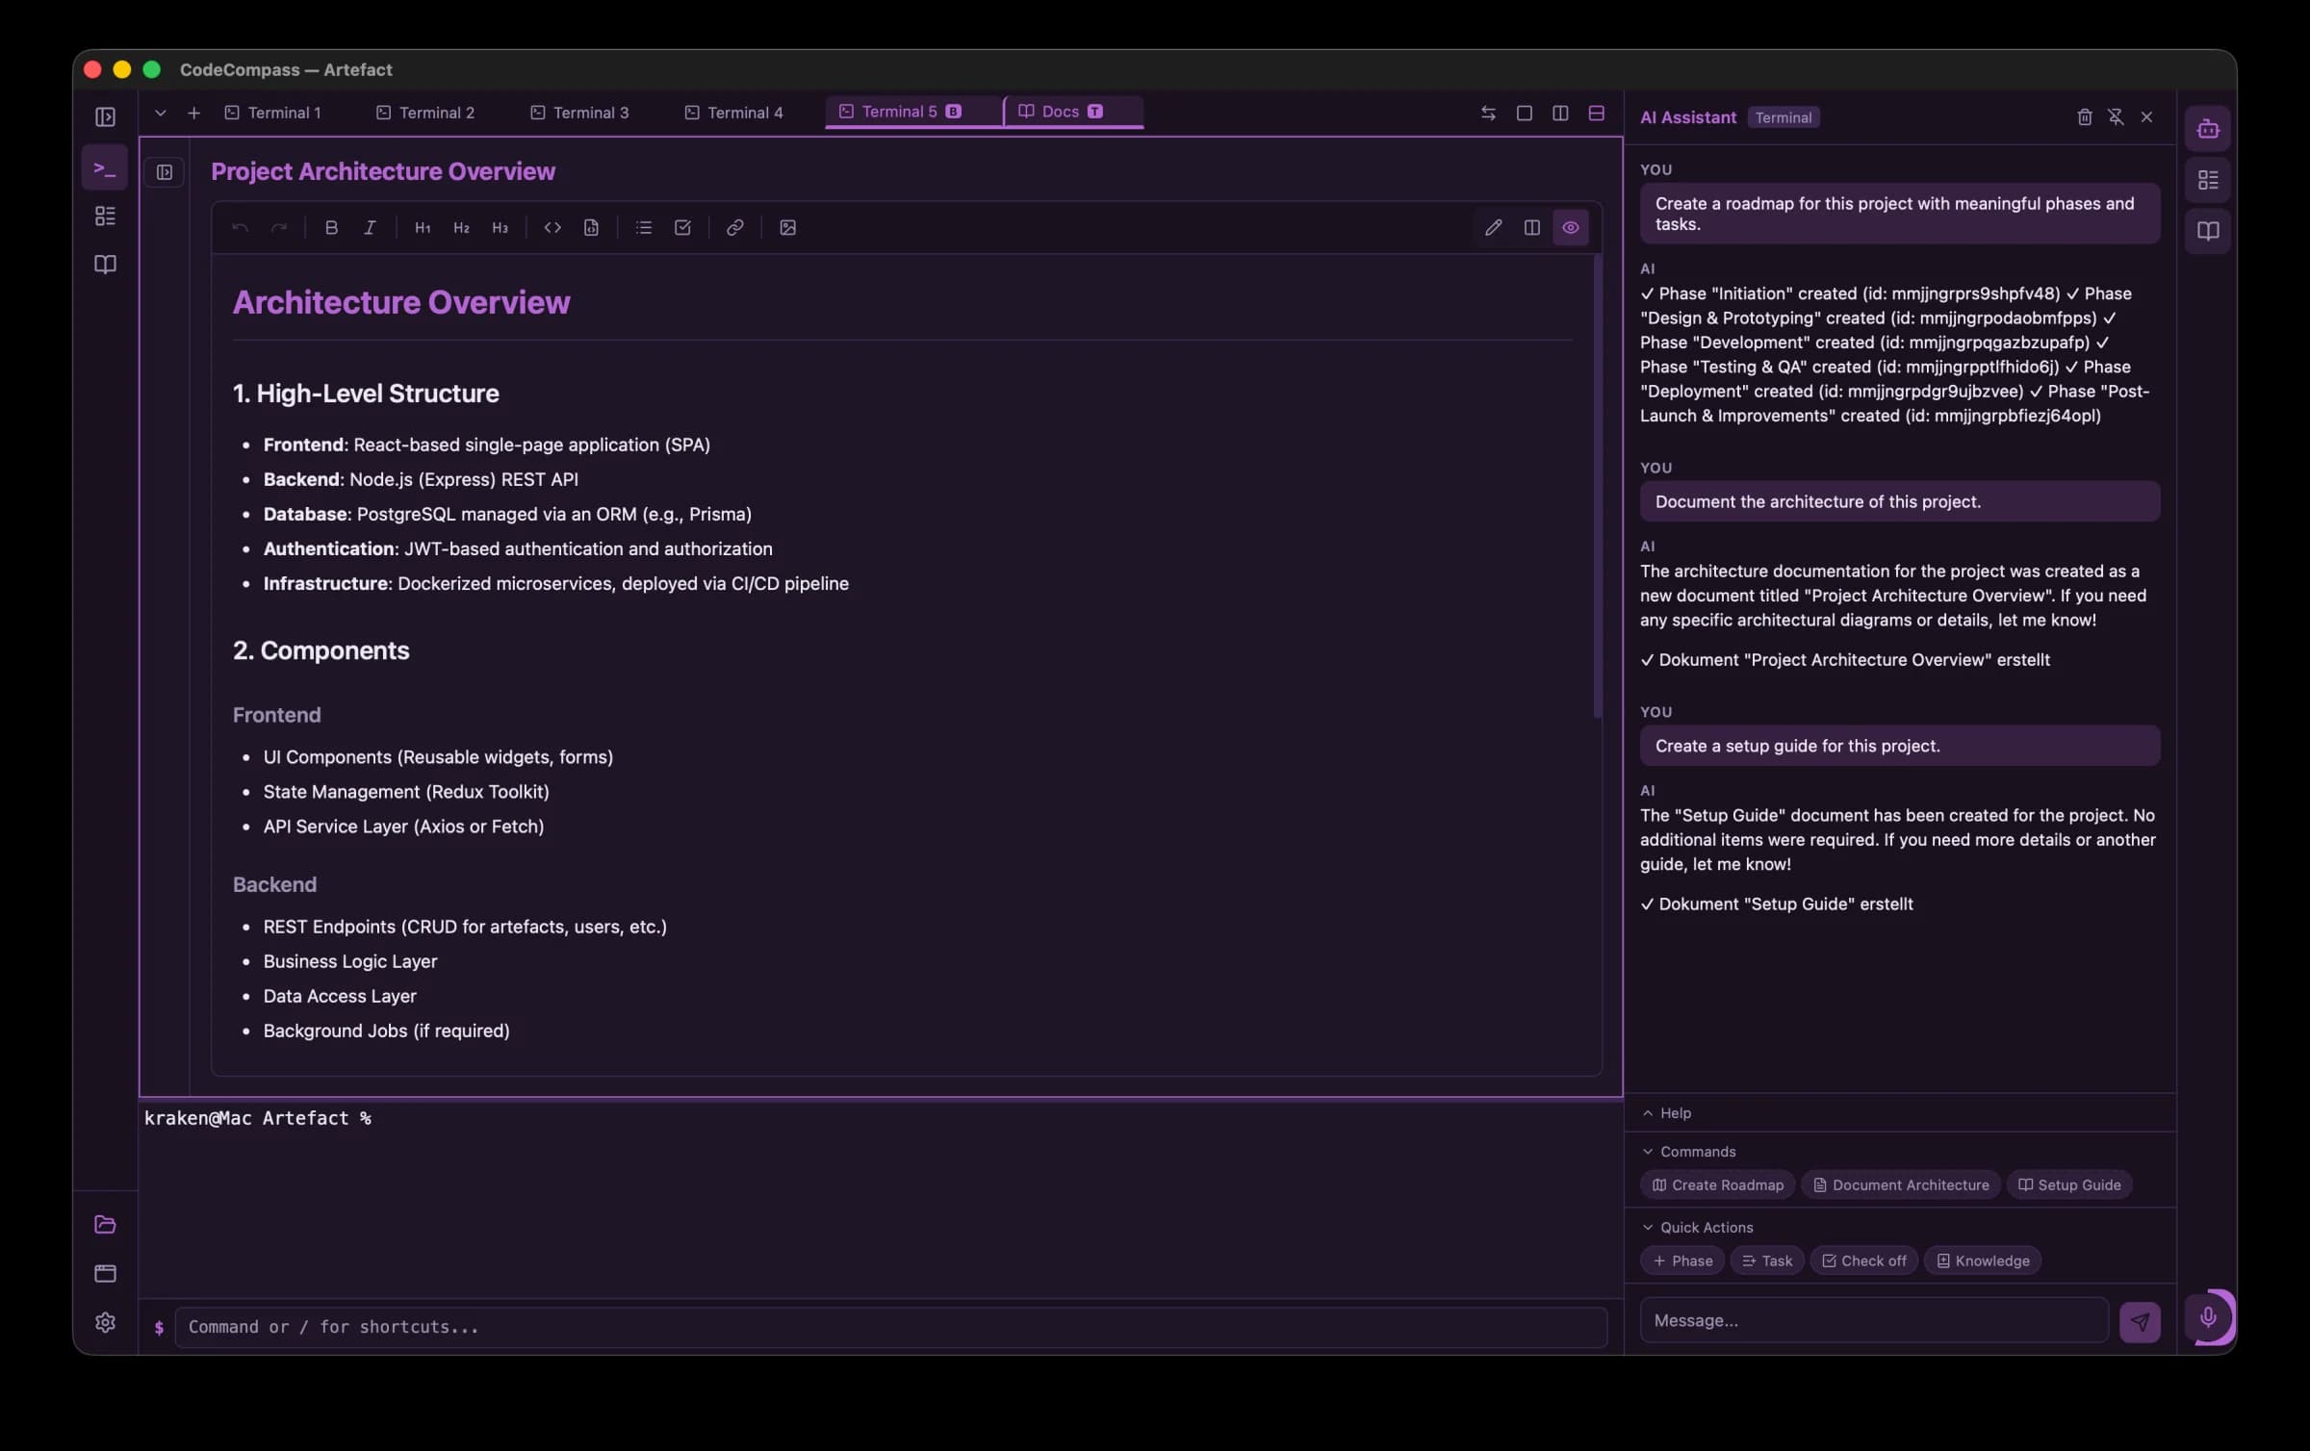Select the Docs tab

(x=1073, y=112)
